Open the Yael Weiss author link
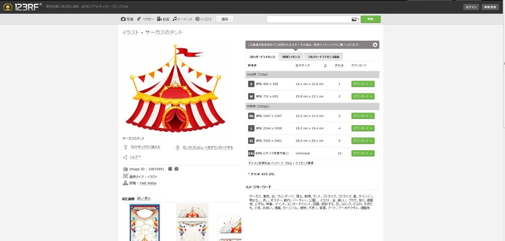 click(148, 183)
